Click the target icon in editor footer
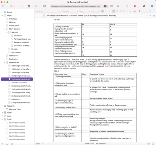This screenshot has width=156, height=145. [149, 144]
